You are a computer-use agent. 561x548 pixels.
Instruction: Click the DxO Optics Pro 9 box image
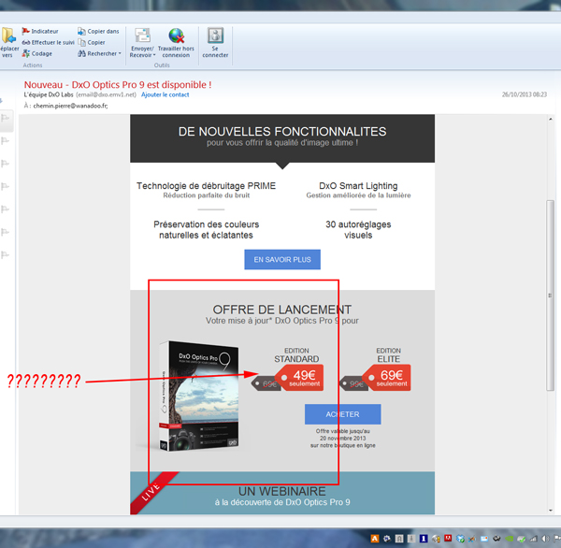199,396
